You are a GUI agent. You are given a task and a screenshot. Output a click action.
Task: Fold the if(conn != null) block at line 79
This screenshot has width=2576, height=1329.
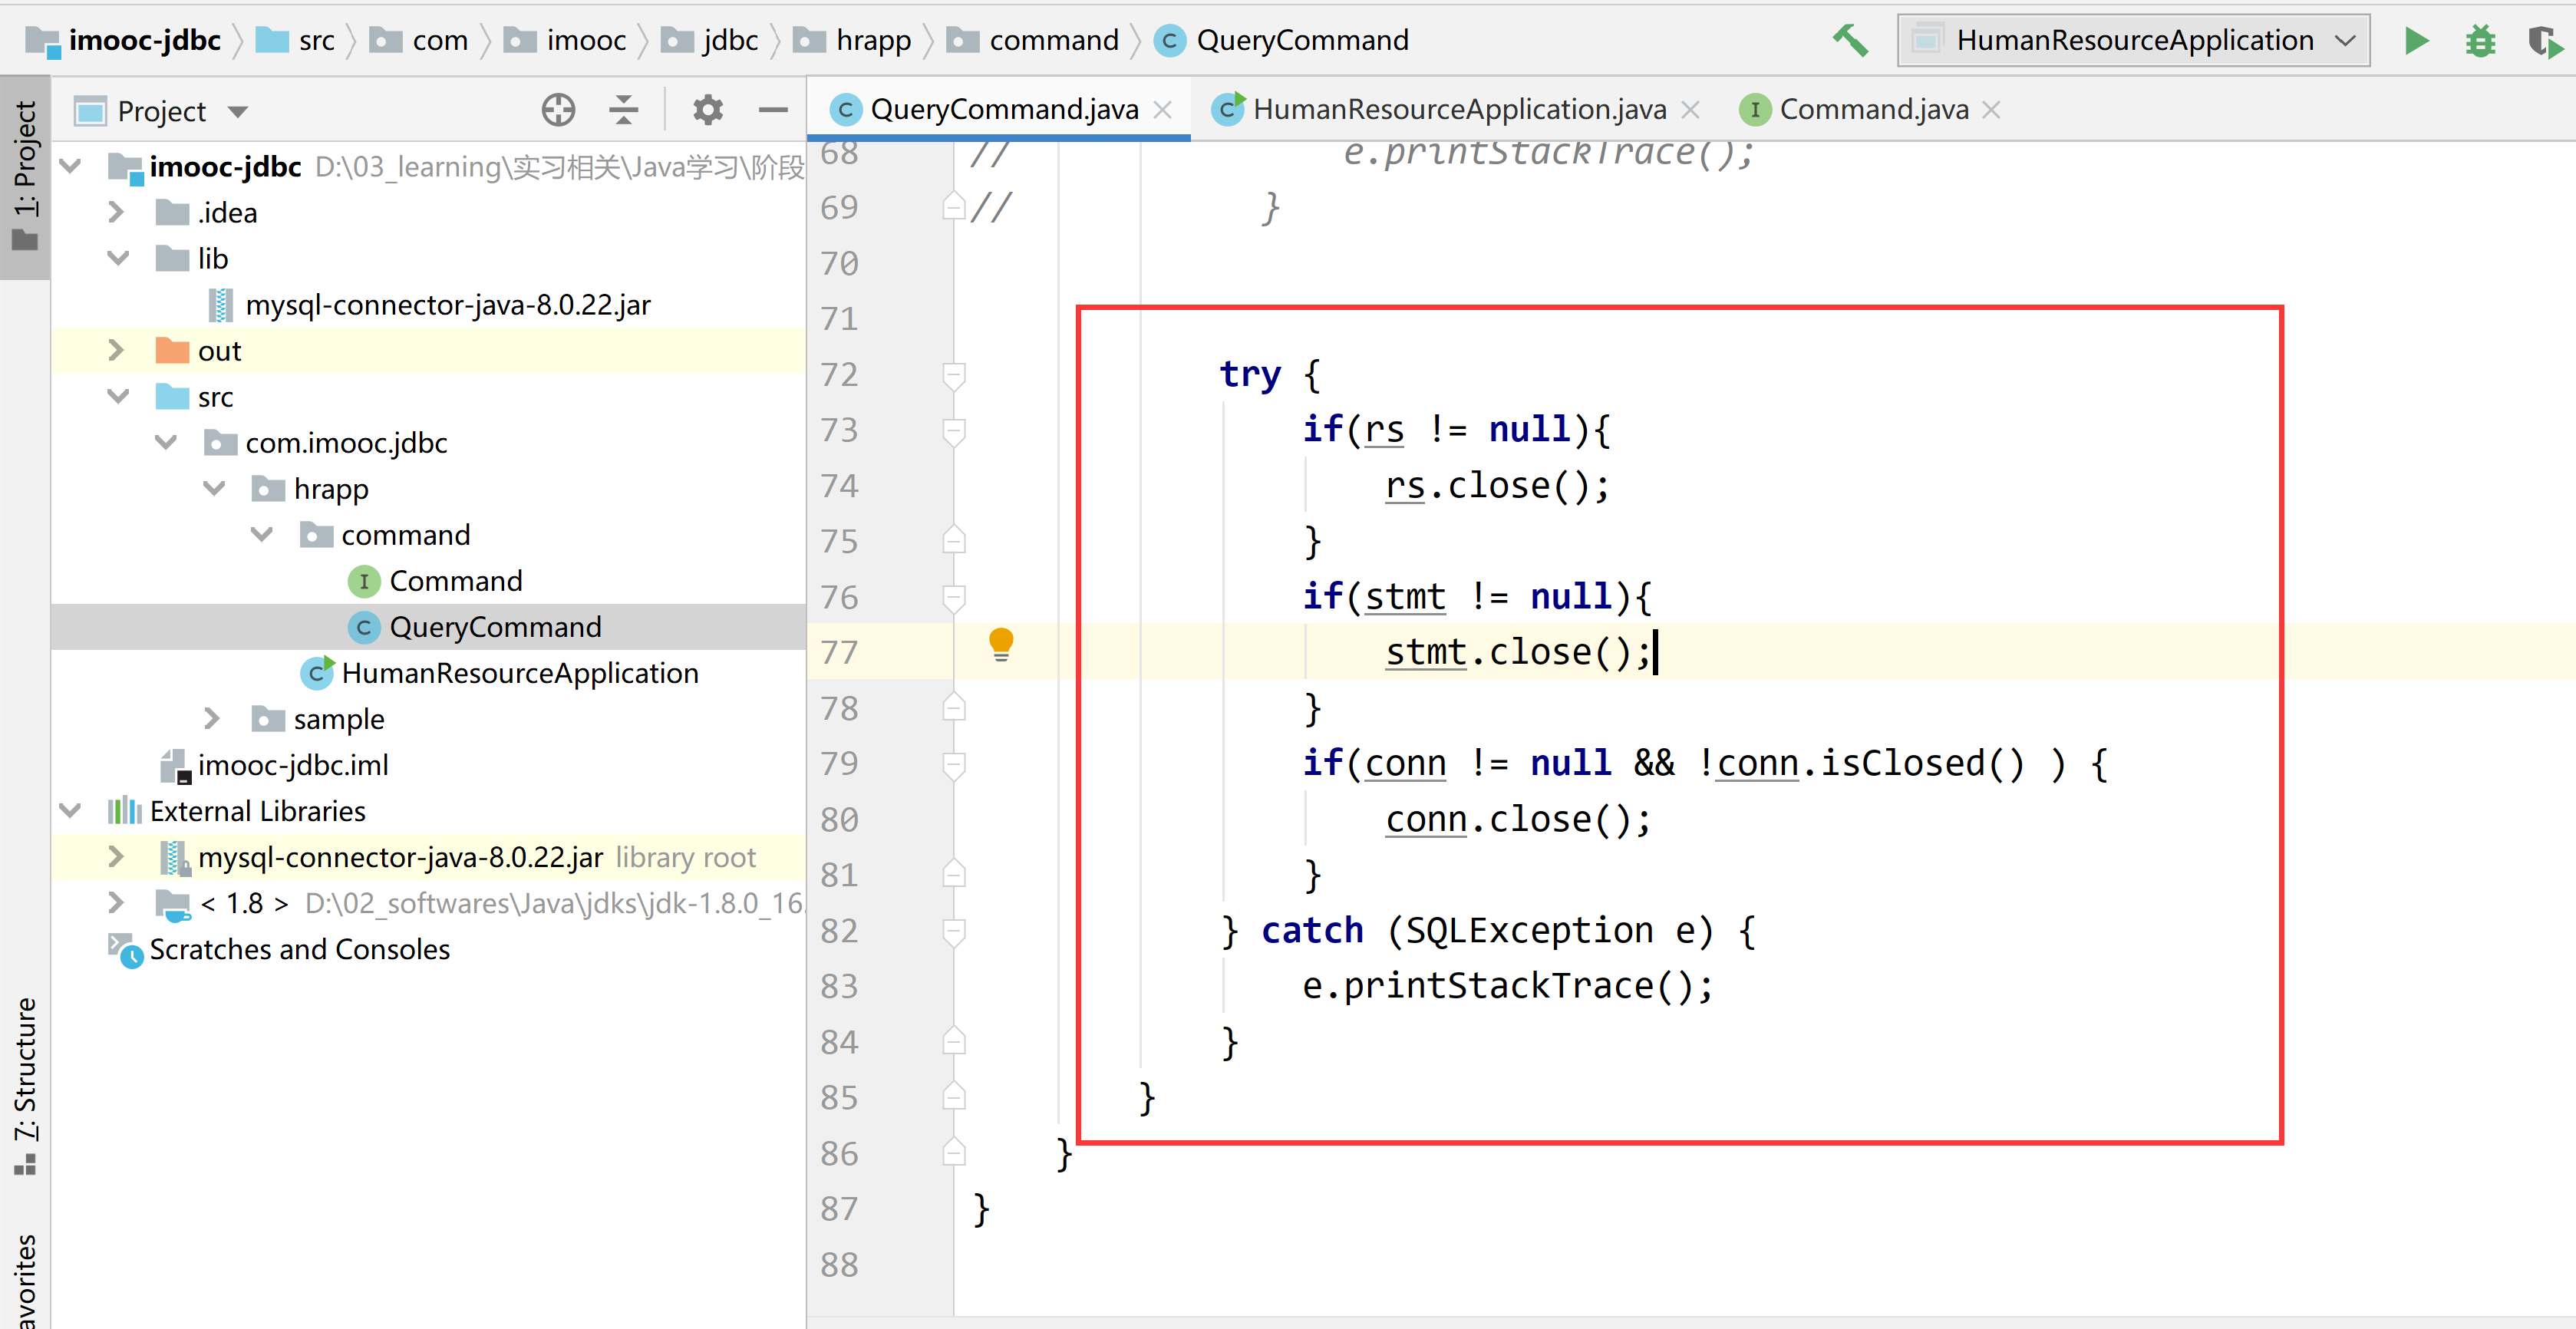[x=953, y=765]
